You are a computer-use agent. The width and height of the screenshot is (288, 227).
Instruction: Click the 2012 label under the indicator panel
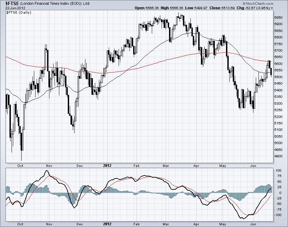coord(107,224)
